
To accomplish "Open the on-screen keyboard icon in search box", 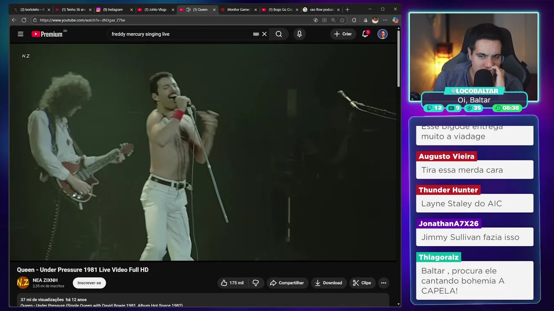I will pos(256,34).
